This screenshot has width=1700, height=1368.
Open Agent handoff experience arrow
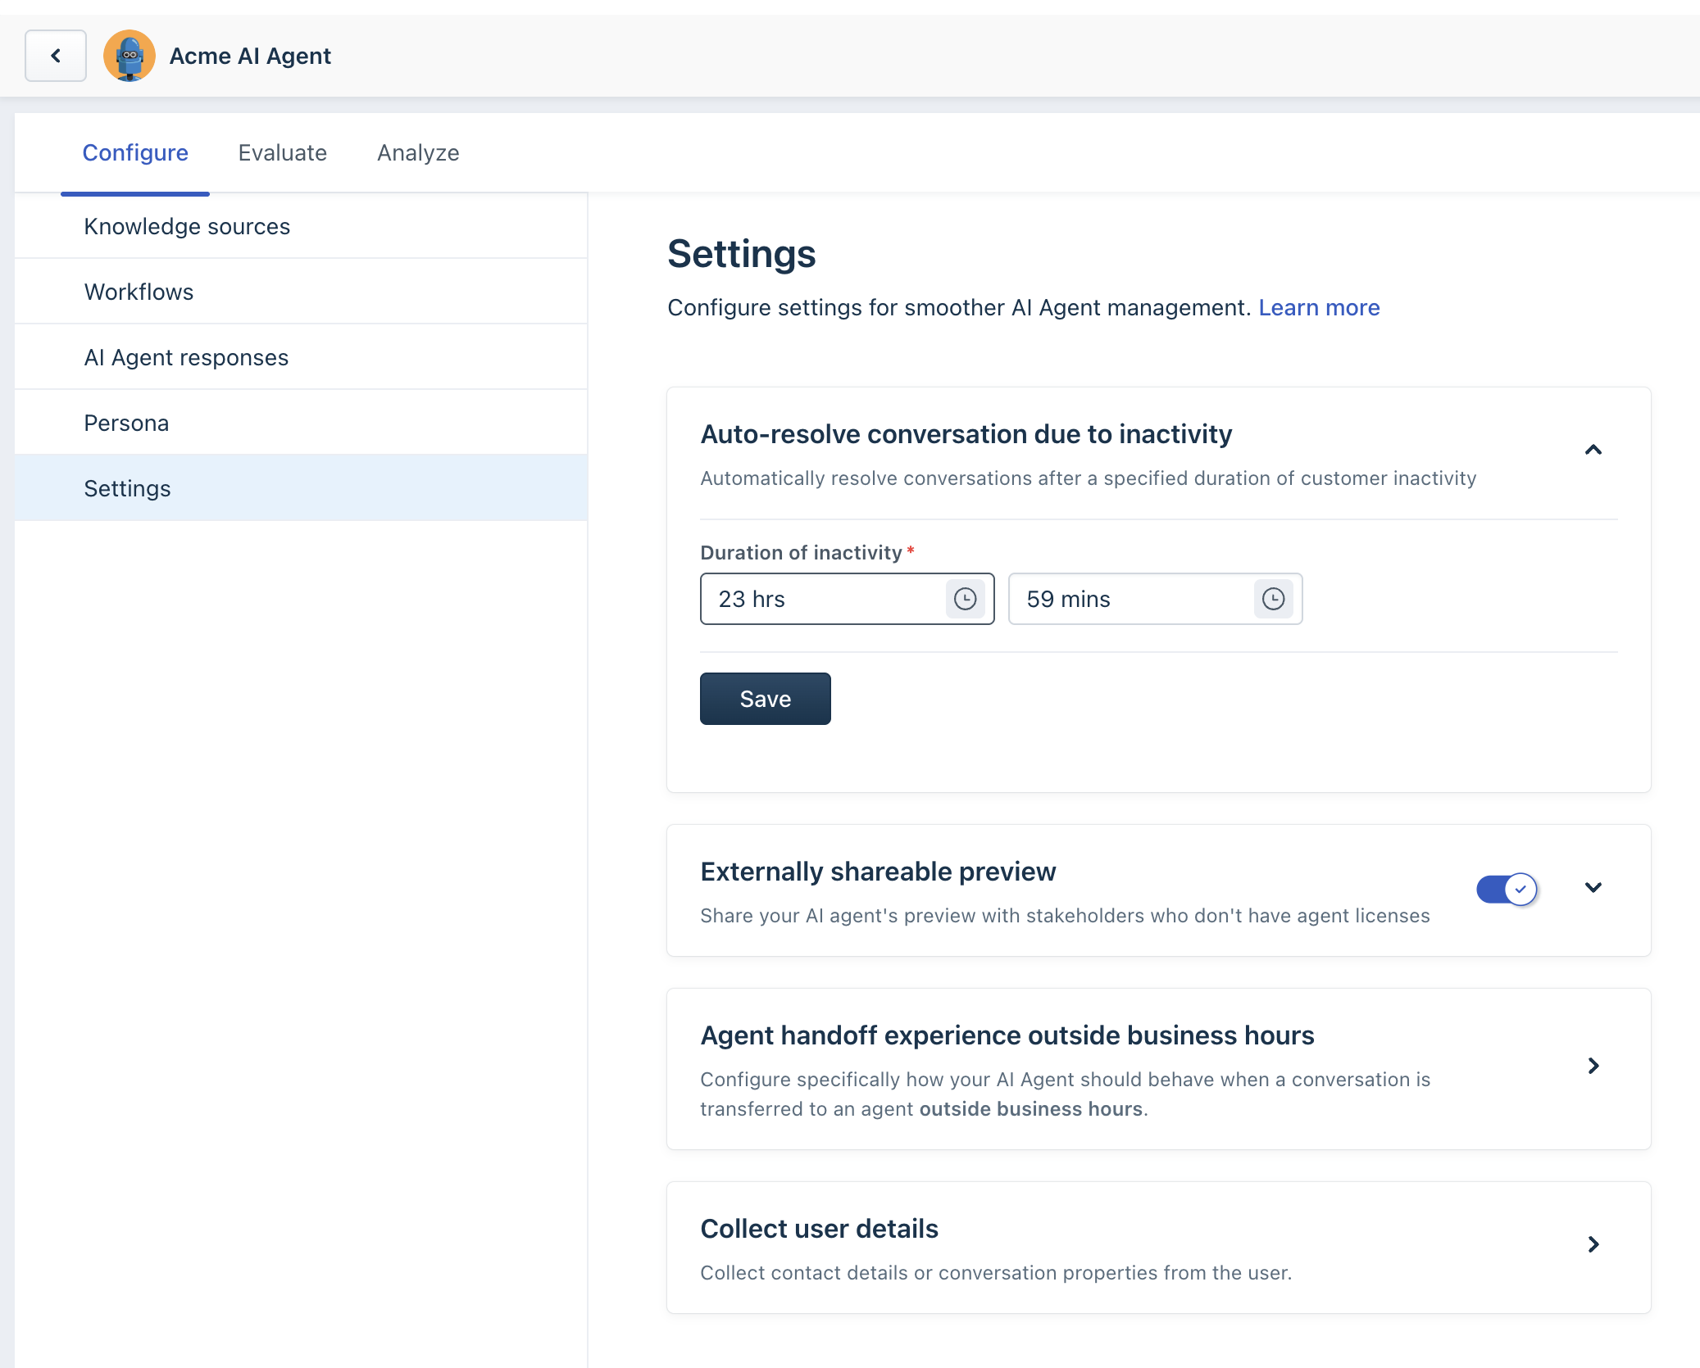point(1593,1066)
